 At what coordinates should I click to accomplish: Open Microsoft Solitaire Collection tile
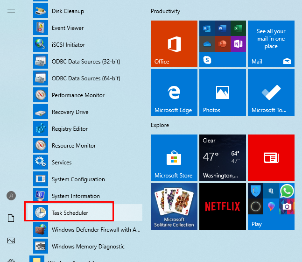(x=174, y=206)
